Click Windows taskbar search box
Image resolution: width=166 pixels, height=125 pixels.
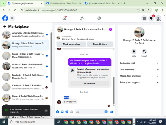click(x=31, y=122)
